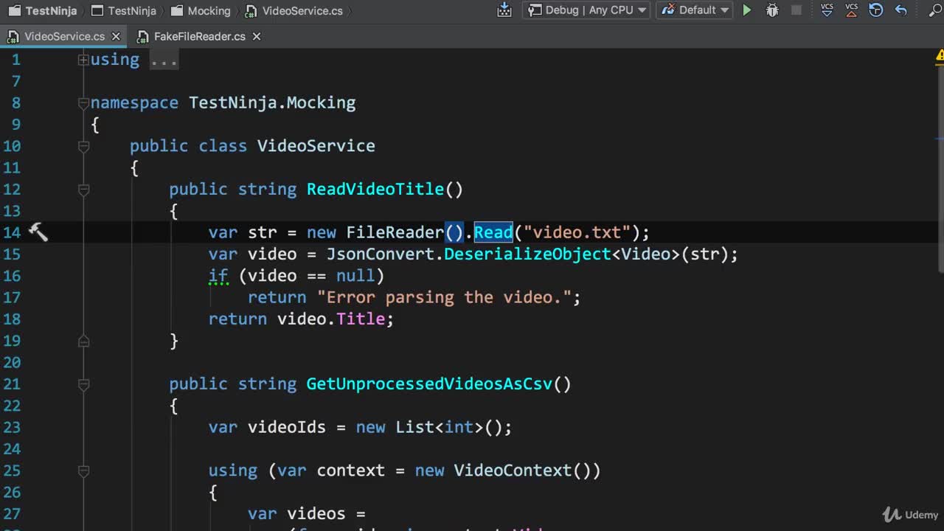Collapse the using context block on line 25
The image size is (944, 531).
tap(84, 471)
